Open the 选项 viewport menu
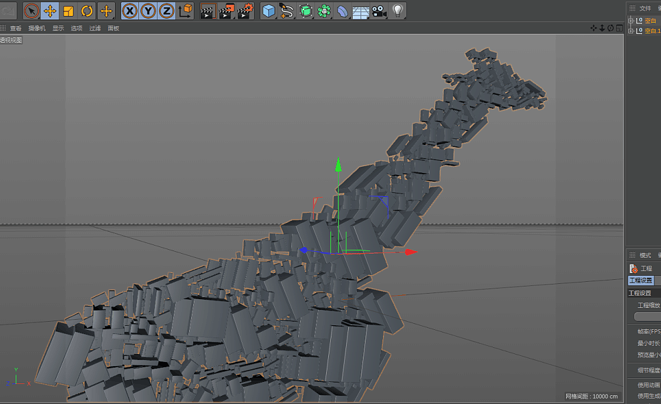 76,28
